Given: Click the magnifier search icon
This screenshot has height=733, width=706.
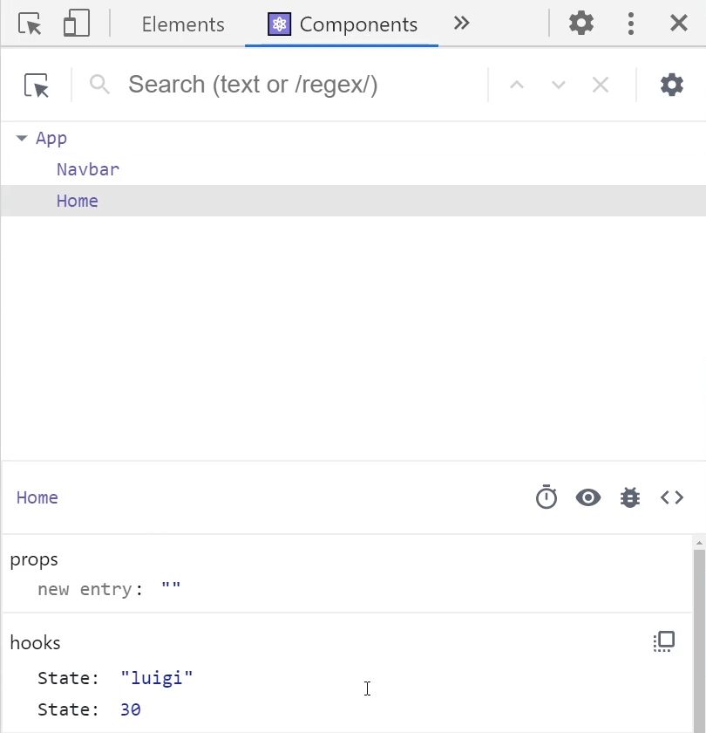Looking at the screenshot, I should point(99,85).
